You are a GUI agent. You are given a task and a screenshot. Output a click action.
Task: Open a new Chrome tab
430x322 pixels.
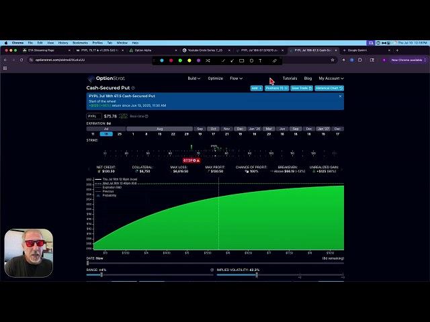pos(397,50)
